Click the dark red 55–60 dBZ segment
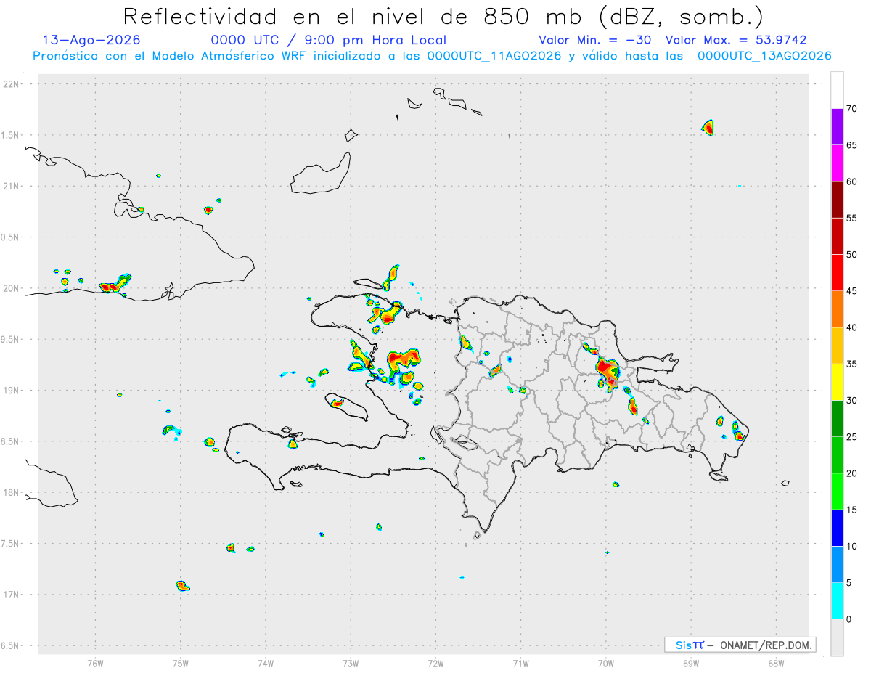Screen dimensions: 871x673 tap(837, 200)
